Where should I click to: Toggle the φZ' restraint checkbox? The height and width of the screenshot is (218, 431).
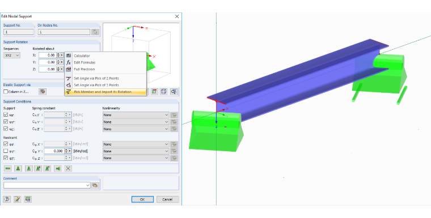(6, 157)
